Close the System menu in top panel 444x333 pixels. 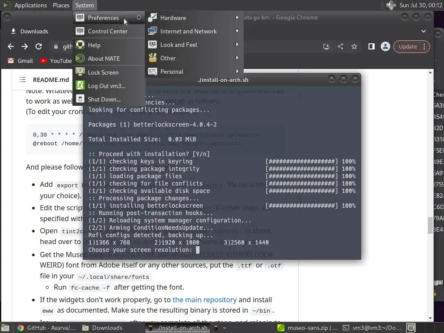coord(85,5)
